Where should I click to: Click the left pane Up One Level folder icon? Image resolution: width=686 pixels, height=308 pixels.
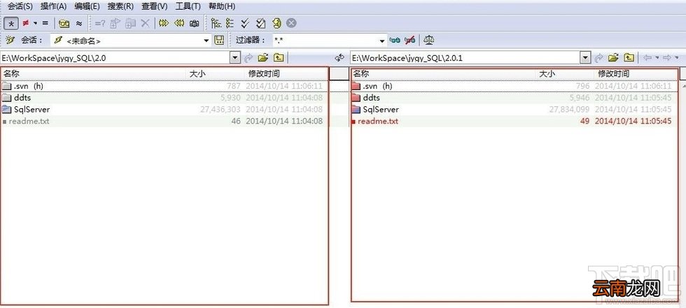point(279,57)
